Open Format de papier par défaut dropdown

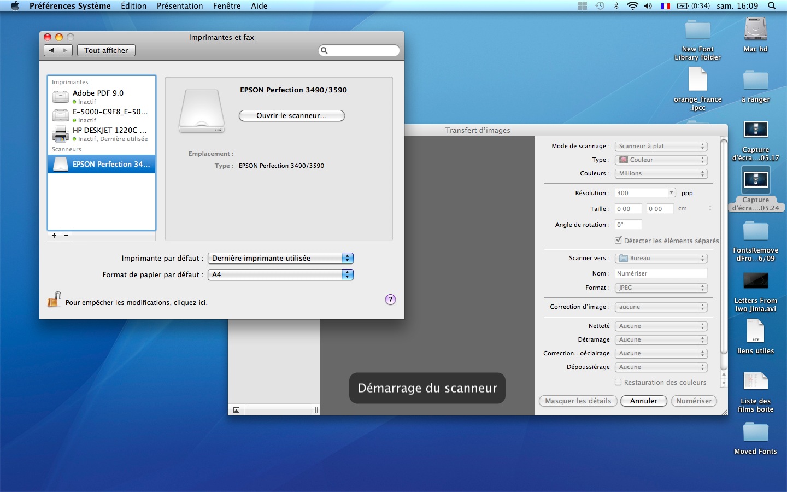[x=281, y=274]
